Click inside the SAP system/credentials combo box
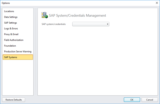This screenshot has height=104, width=160. 91,24
